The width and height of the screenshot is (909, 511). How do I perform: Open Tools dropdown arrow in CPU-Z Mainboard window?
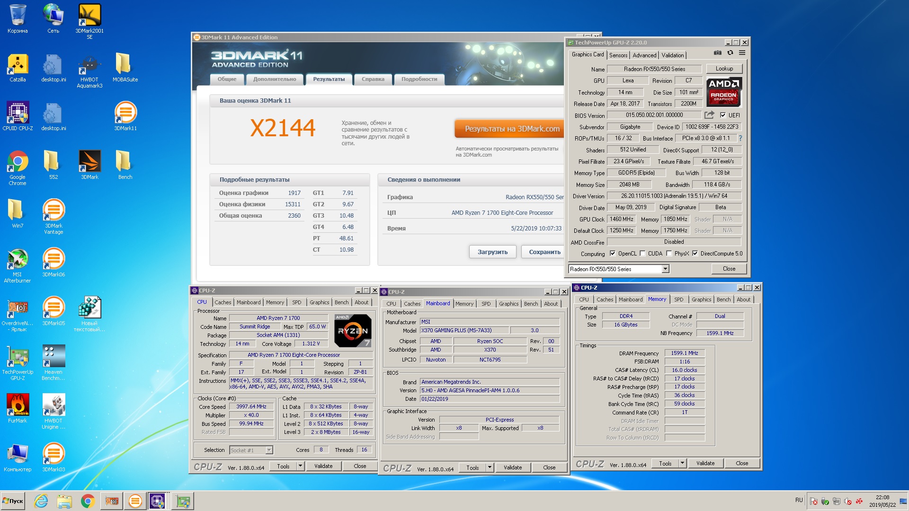point(490,467)
